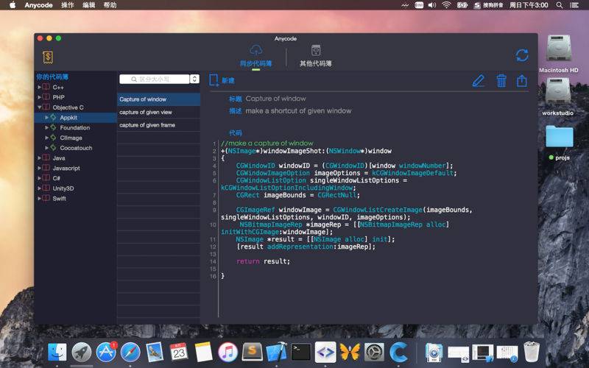Screen dimensions: 589x368
Task: Click the workstudio desktop drive
Action: coord(557,96)
